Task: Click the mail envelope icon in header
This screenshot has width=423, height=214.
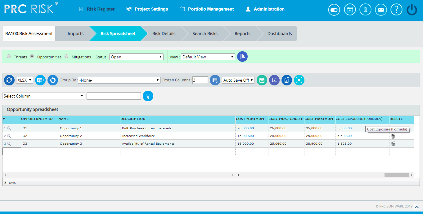Action: click(381, 10)
